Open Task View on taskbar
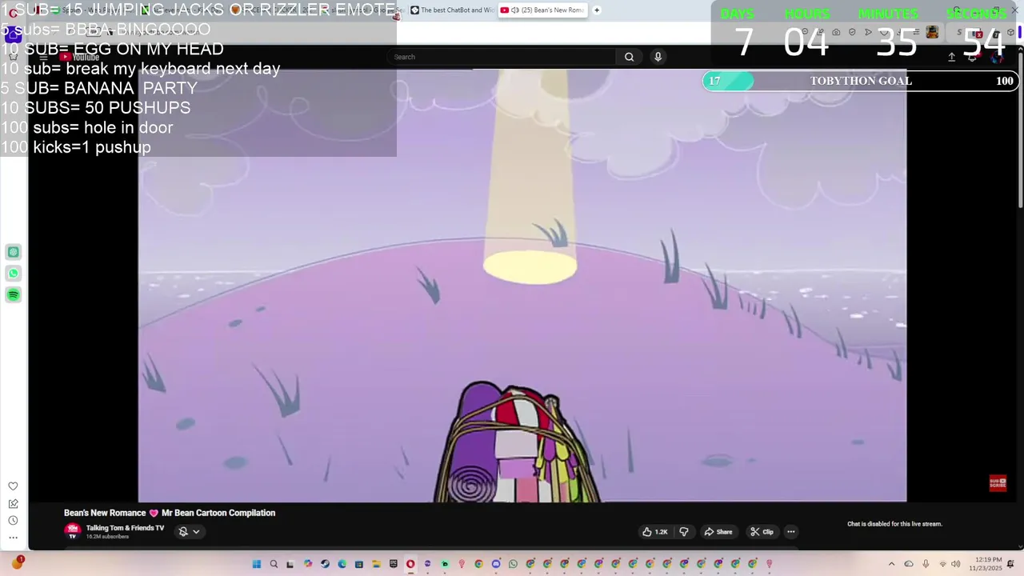 (290, 564)
